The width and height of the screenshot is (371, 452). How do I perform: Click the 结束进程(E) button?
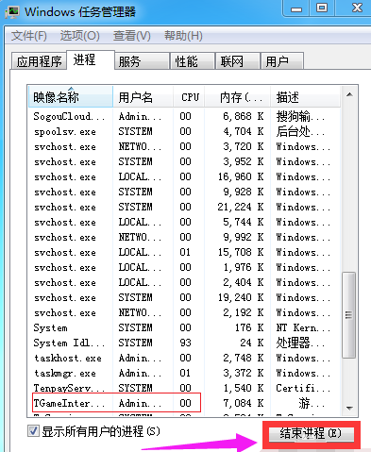tap(312, 434)
